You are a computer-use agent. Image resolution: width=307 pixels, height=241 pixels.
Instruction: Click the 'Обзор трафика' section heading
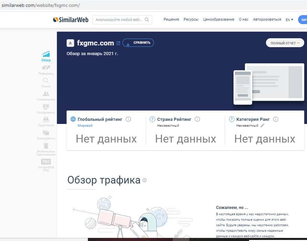coord(104,180)
